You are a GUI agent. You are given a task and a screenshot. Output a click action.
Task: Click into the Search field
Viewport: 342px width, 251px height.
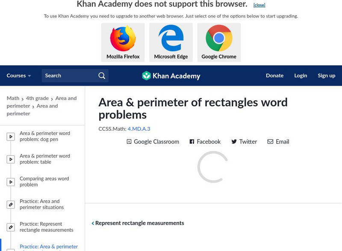click(x=68, y=76)
